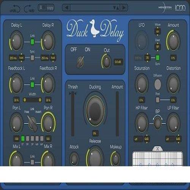Toggle the delay Sync button
The width and height of the screenshot is (190, 190).
pos(32,58)
